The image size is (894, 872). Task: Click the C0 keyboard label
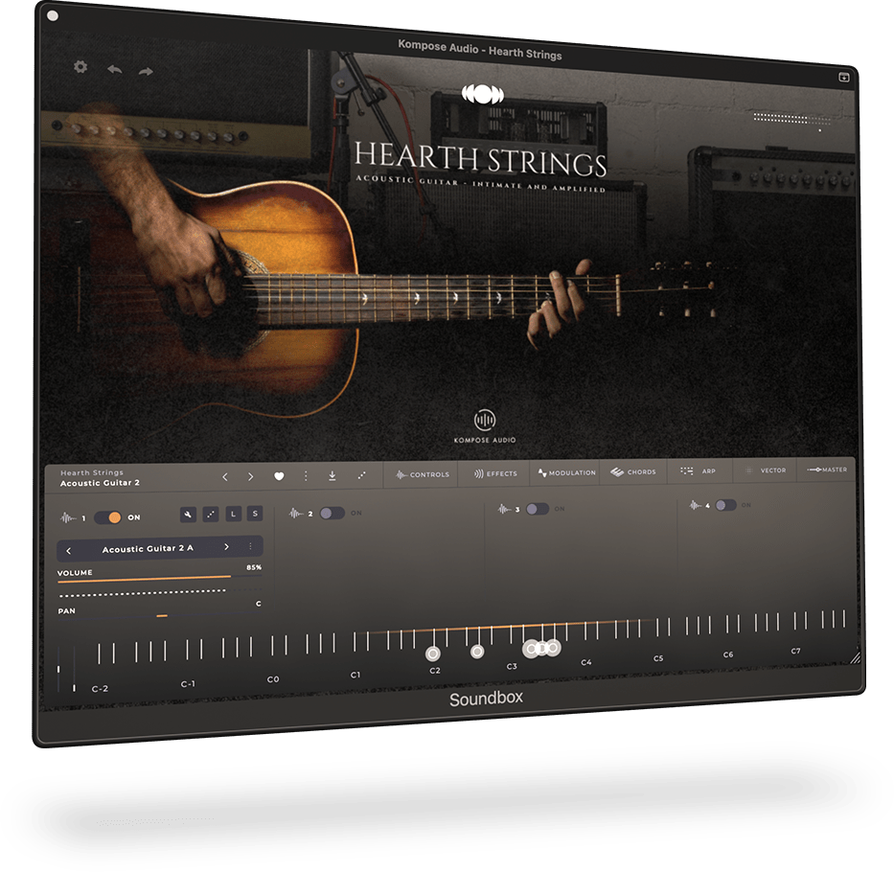273,679
